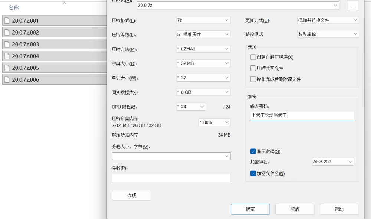Click file icon of 20.0.7z.002

coord(7,32)
